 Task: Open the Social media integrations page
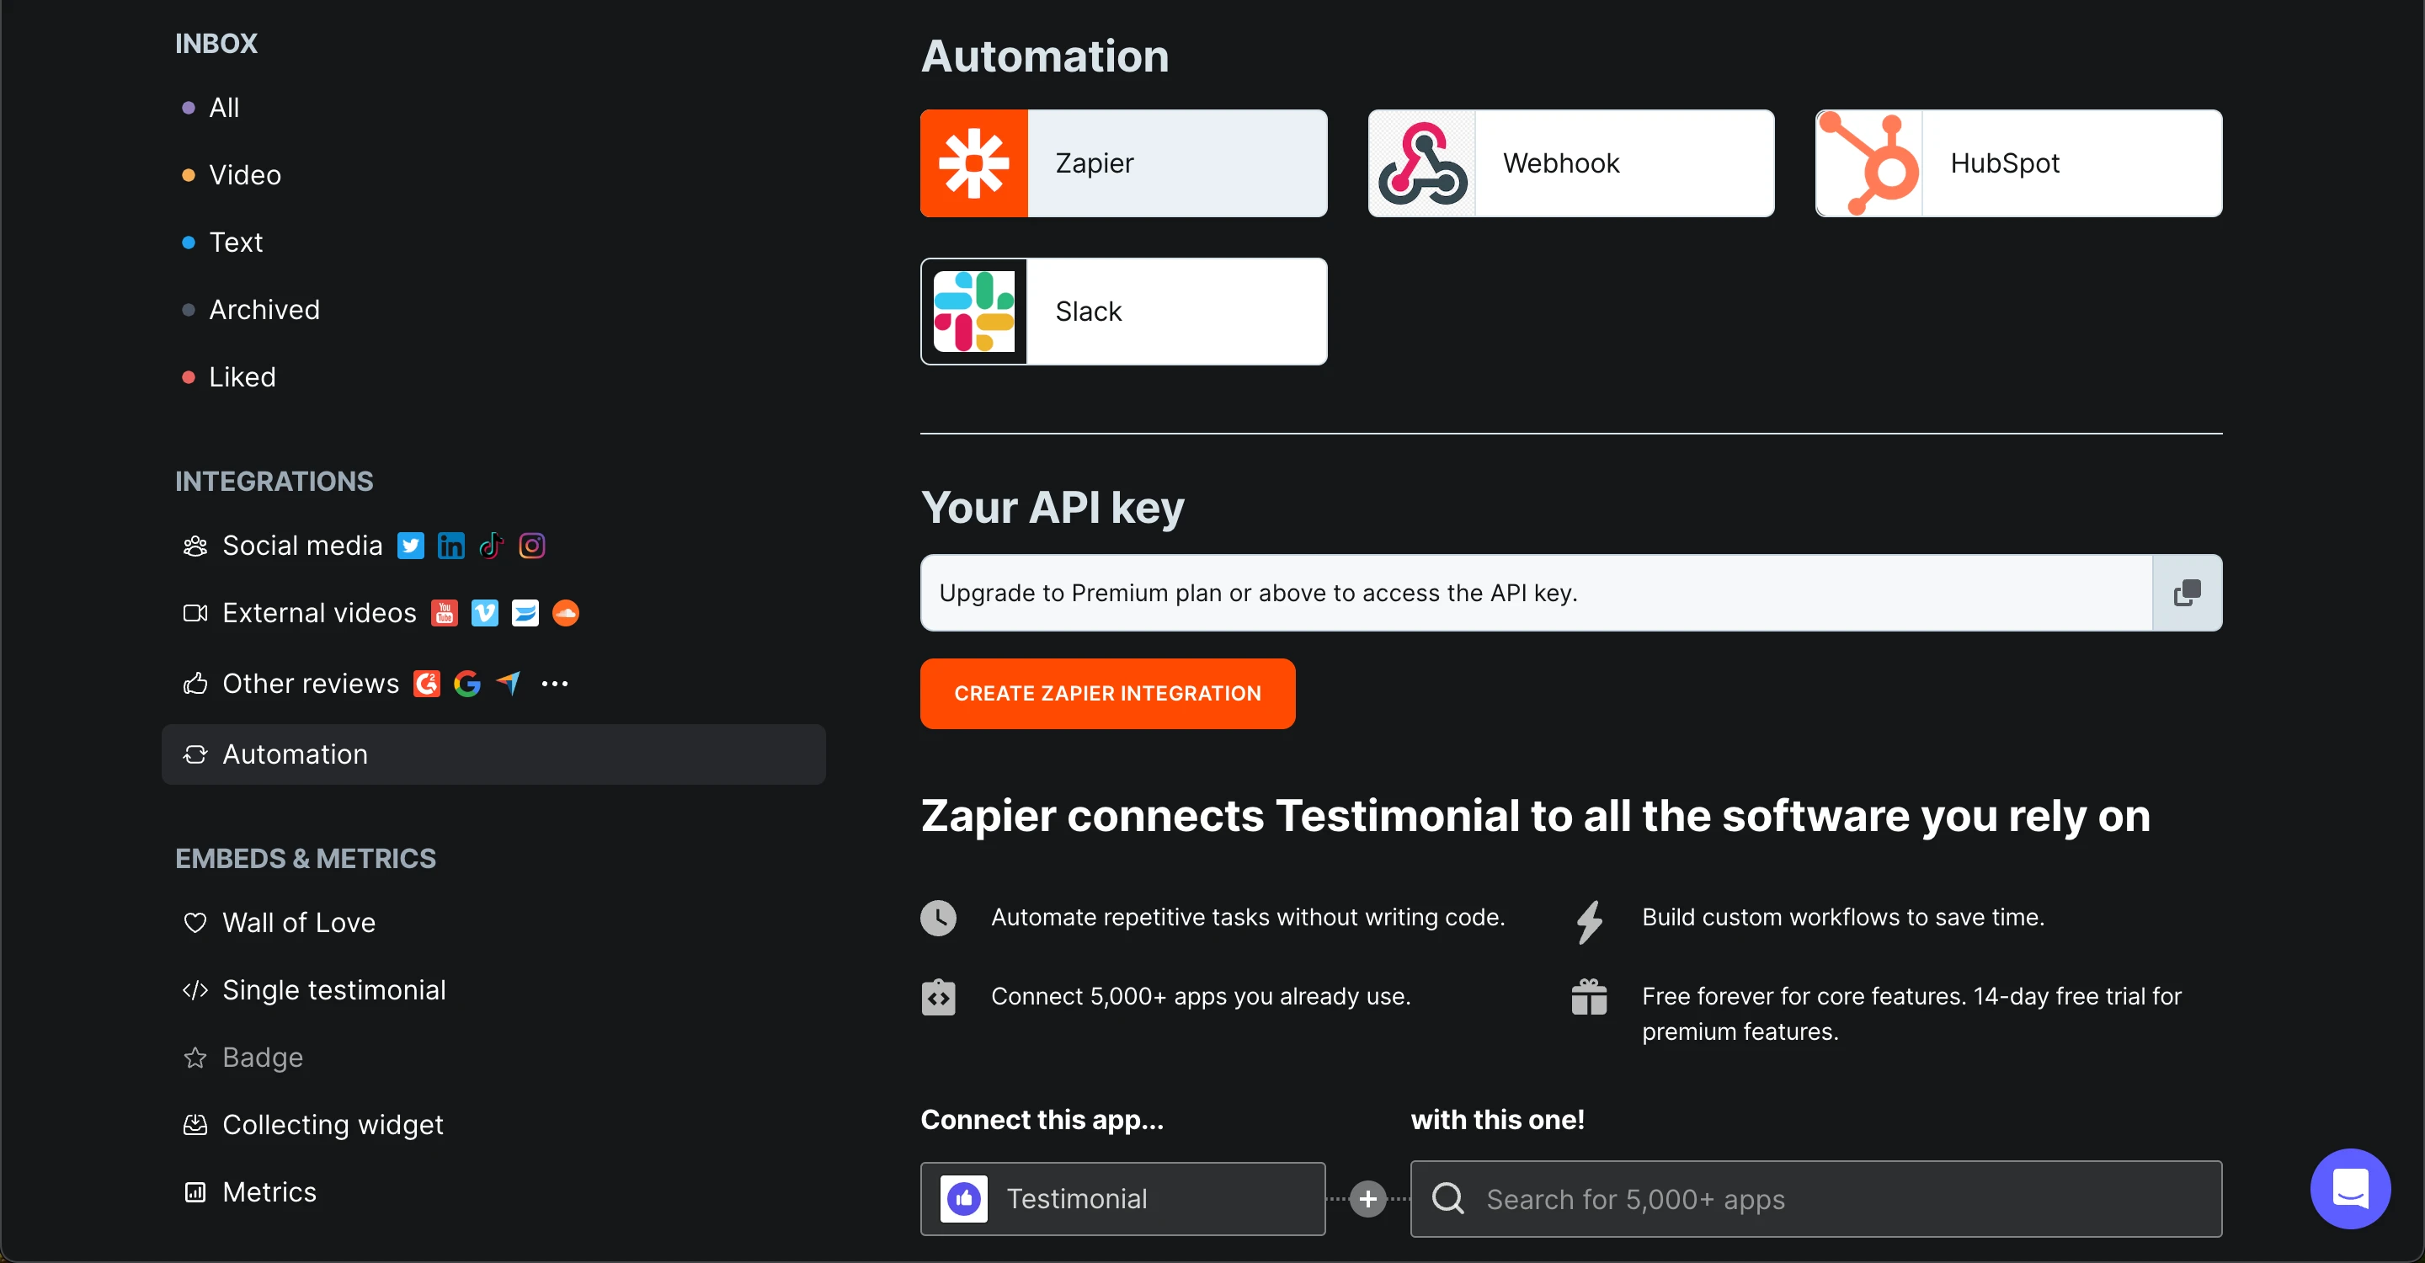(x=302, y=546)
